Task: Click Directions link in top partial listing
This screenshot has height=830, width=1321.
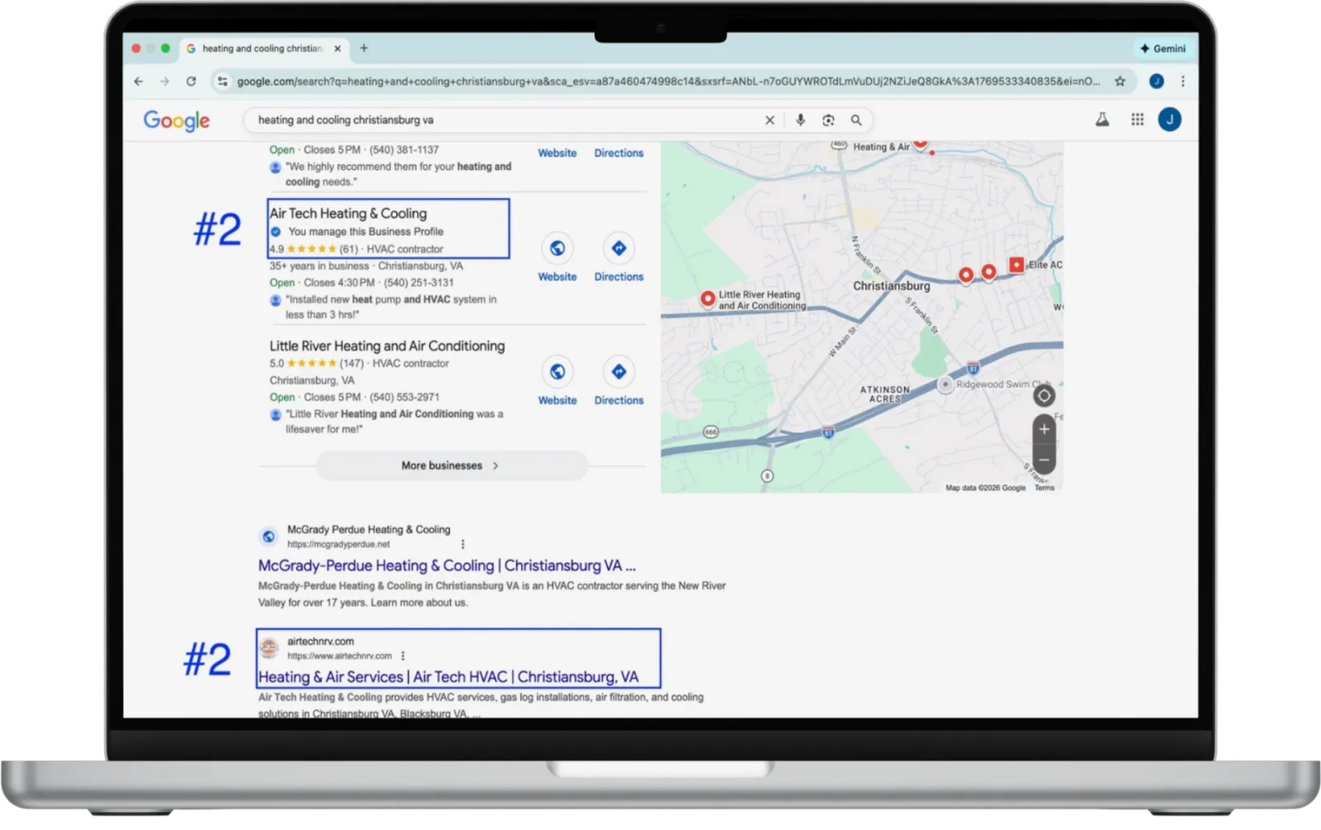Action: pyautogui.click(x=619, y=153)
